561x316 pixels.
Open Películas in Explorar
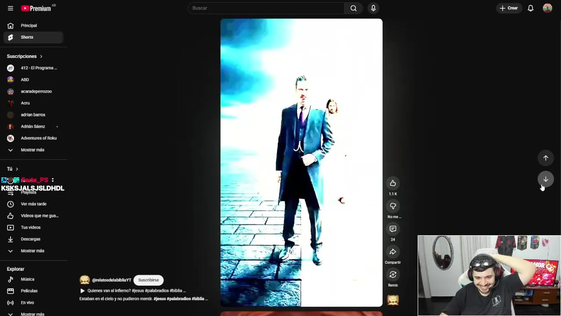[x=33, y=291]
